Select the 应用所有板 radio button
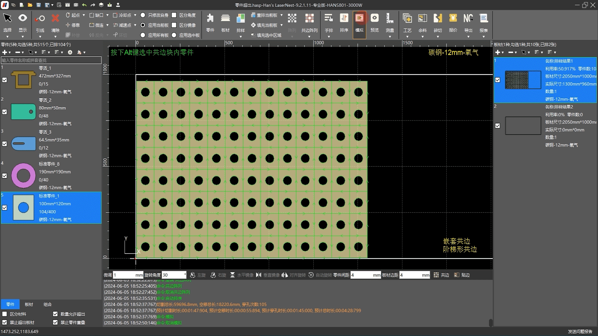Image resolution: width=598 pixels, height=336 pixels. (x=143, y=35)
